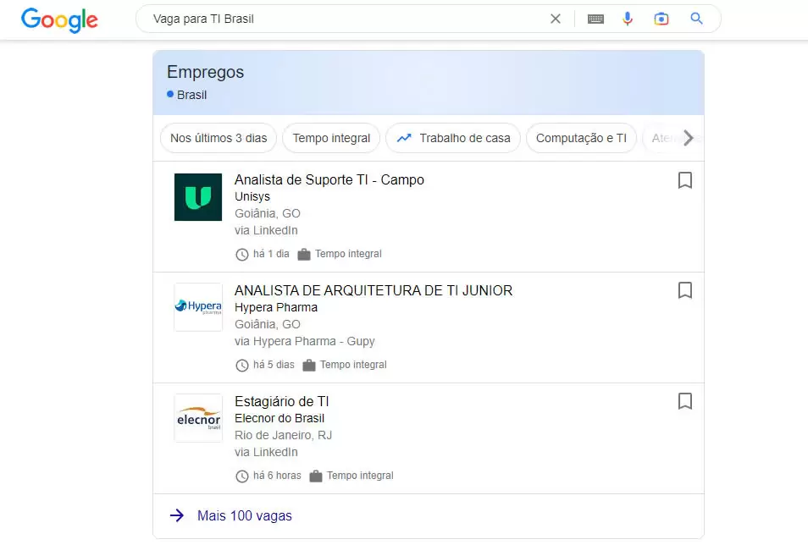Click the briefcase icon in the Unisys listing

pos(304,255)
